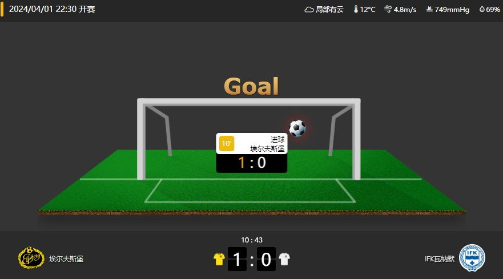The height and width of the screenshot is (279, 503).
Task: Click the wind speed icon
Action: coord(388,9)
